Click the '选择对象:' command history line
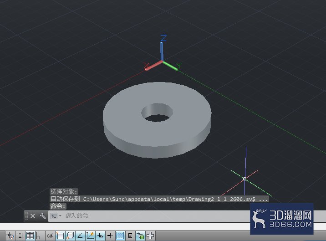Screen dimensions: 326x241 pyautogui.click(x=64, y=191)
